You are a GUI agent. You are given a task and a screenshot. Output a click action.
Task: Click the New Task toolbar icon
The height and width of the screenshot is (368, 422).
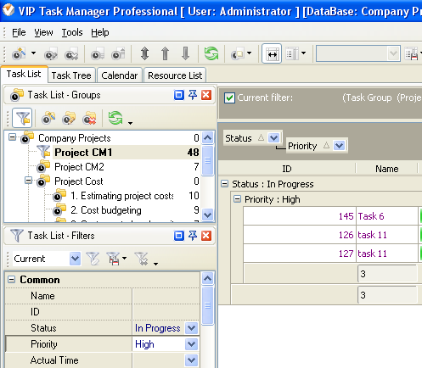[x=19, y=53]
